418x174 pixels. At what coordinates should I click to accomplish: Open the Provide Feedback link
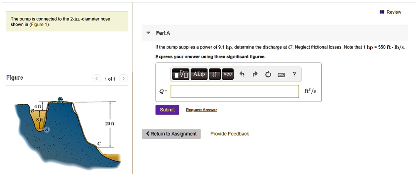pos(230,134)
